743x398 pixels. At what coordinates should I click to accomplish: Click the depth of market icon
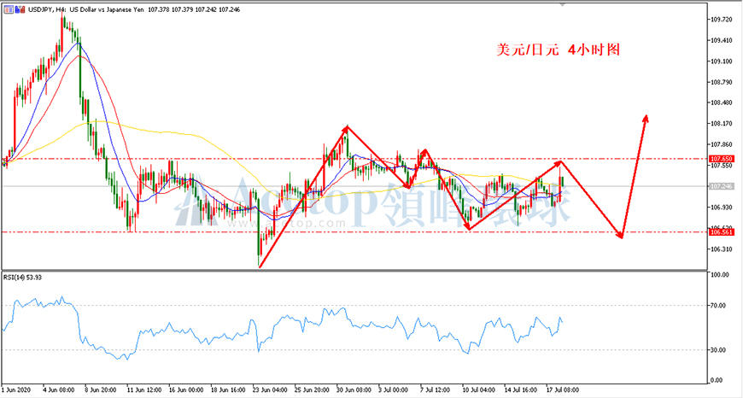click(19, 9)
